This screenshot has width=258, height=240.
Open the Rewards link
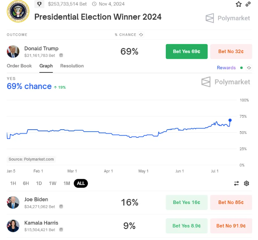coord(226,68)
